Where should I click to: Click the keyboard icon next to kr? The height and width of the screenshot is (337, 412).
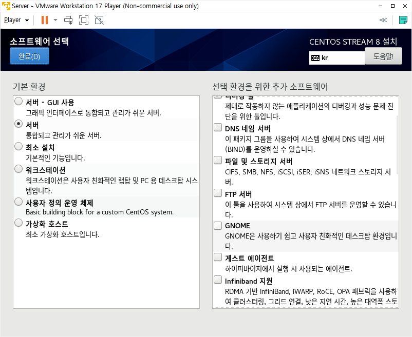[x=315, y=58]
